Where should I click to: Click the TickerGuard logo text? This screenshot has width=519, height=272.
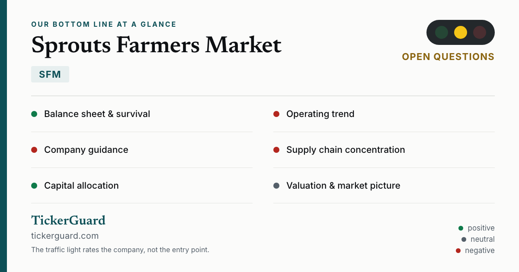68,220
